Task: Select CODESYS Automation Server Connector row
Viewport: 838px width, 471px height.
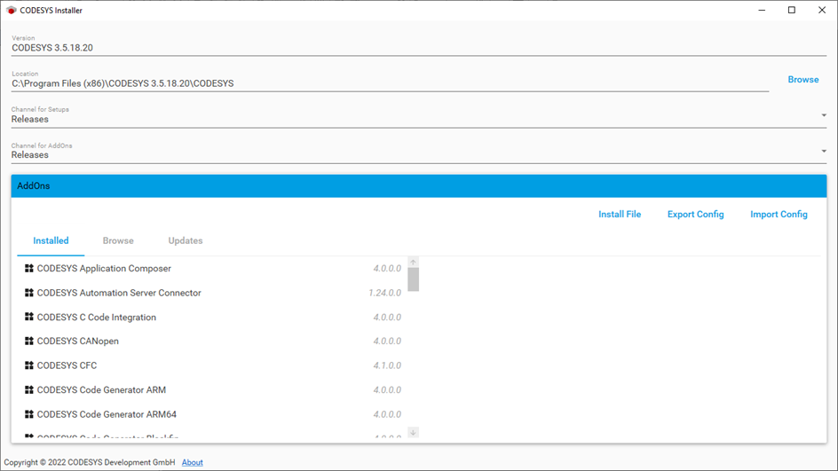Action: click(x=213, y=293)
